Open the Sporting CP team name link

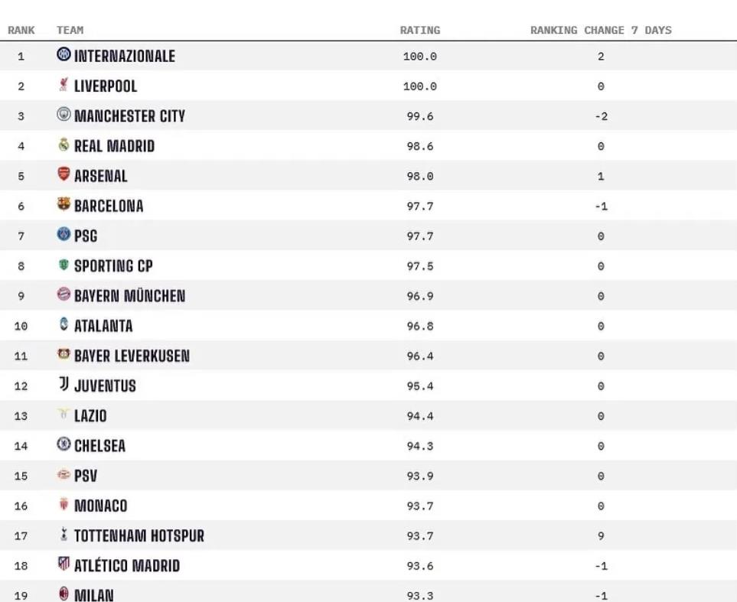(x=113, y=266)
